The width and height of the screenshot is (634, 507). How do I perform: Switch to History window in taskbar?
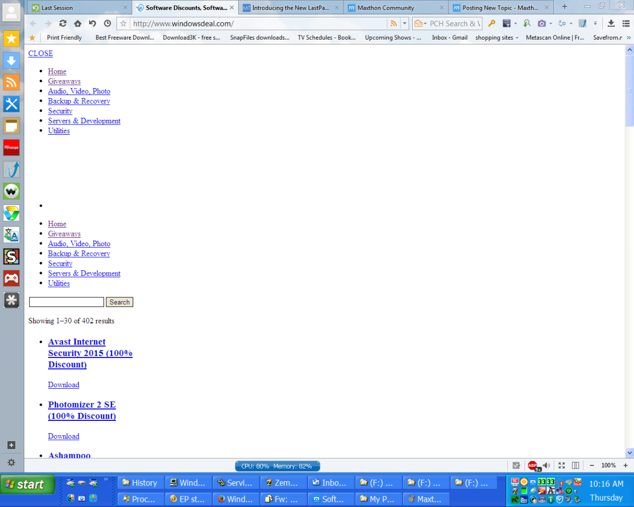point(140,483)
